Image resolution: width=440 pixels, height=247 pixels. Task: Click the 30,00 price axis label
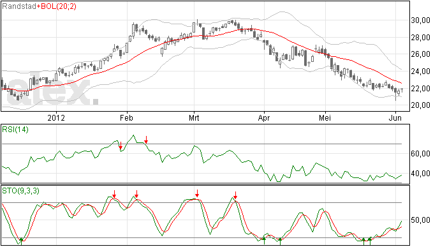[x=420, y=20]
